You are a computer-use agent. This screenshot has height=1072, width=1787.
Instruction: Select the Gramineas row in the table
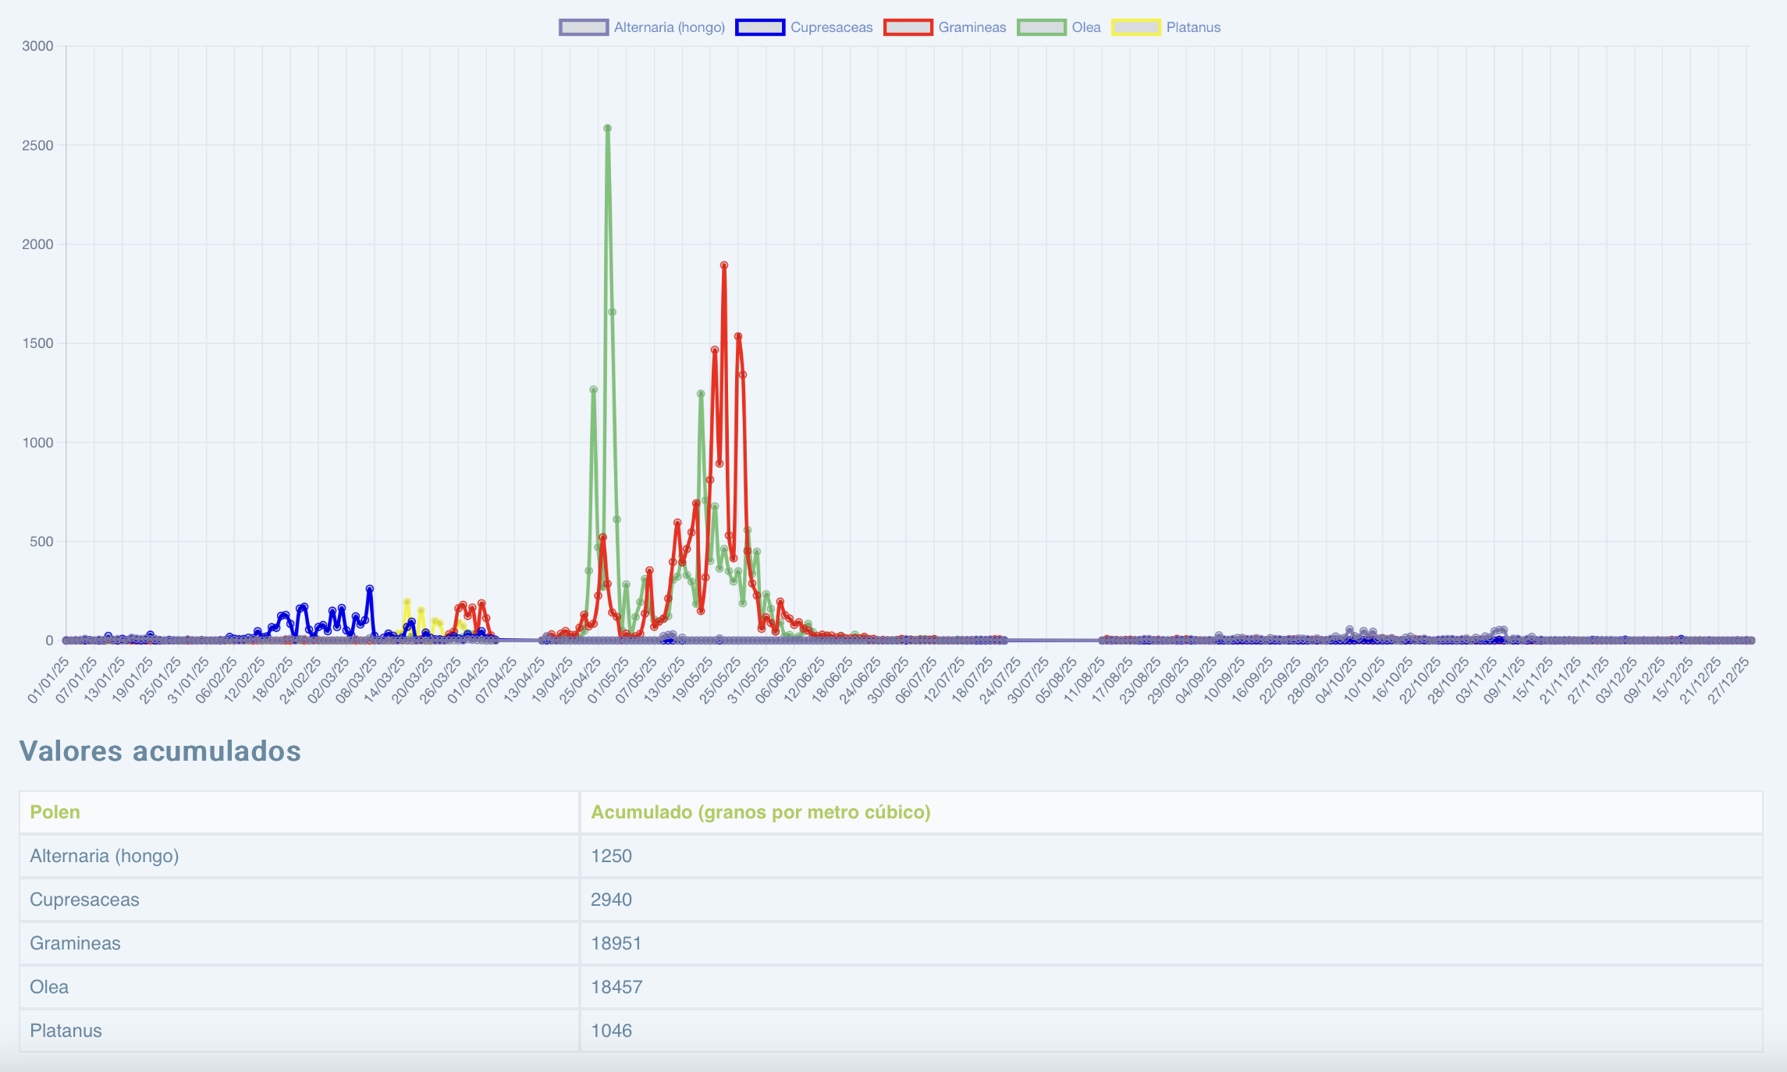coord(75,943)
